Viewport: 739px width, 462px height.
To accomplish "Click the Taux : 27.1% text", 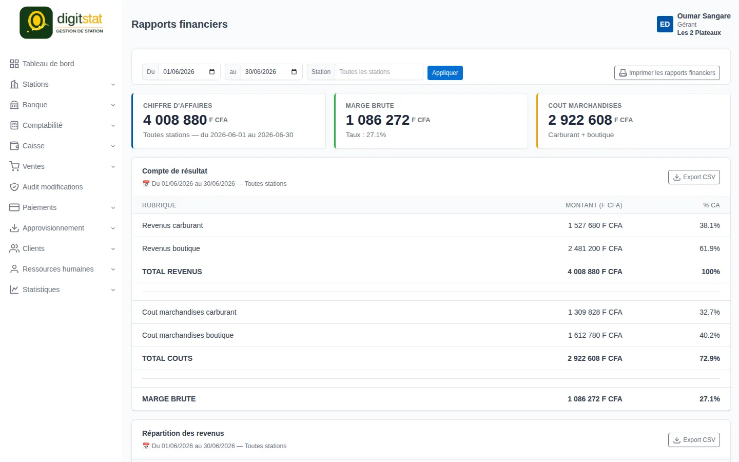I will click(366, 135).
